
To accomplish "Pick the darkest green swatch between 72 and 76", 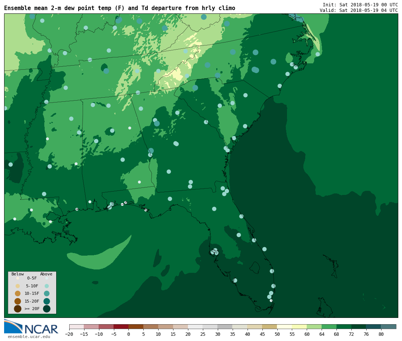I will (x=359, y=326).
